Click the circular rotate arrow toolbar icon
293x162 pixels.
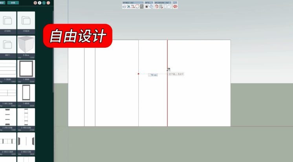(137, 7)
